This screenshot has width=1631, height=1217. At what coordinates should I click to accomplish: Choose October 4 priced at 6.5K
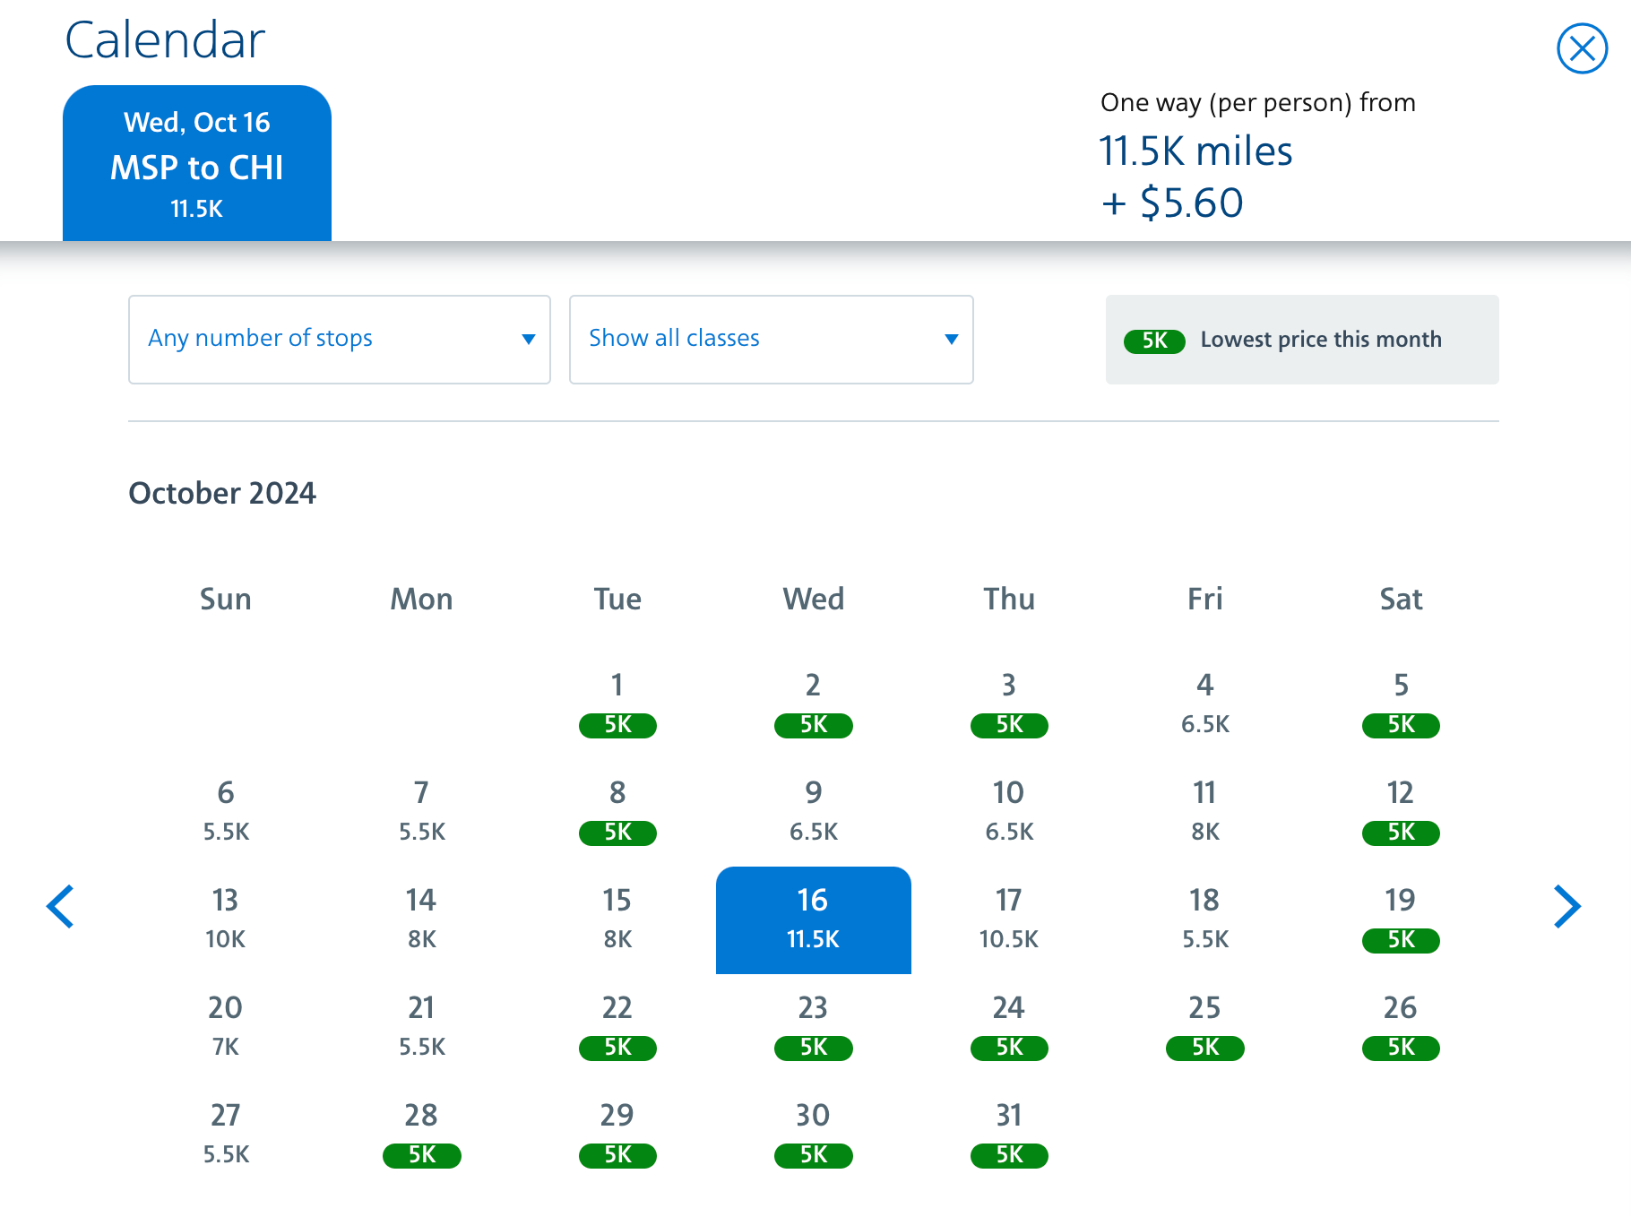pyautogui.click(x=1204, y=704)
